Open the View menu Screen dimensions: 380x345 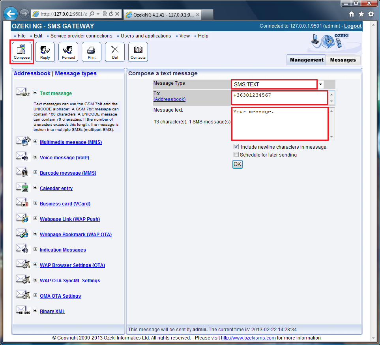[184, 36]
